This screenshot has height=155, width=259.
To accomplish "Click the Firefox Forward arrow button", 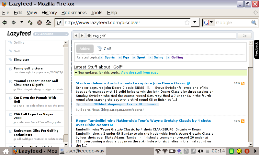I will click(x=14, y=22).
